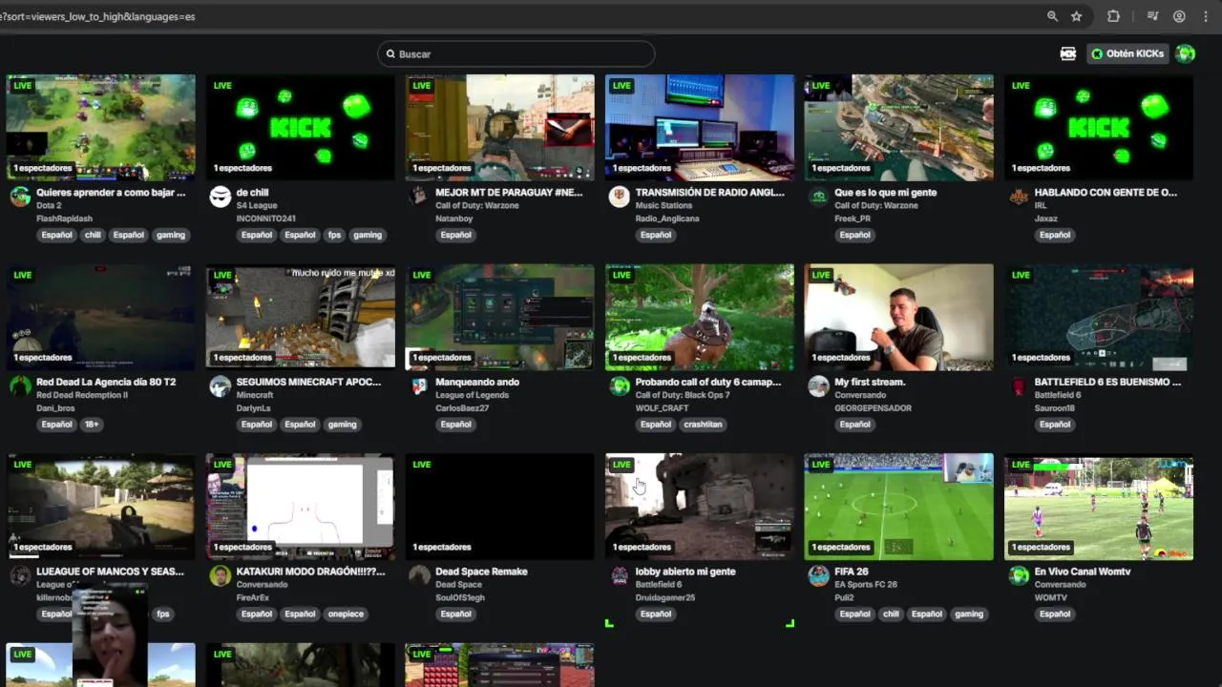This screenshot has height=687, width=1222.
Task: Open Dani_bros channel avatar
Action: coord(20,385)
